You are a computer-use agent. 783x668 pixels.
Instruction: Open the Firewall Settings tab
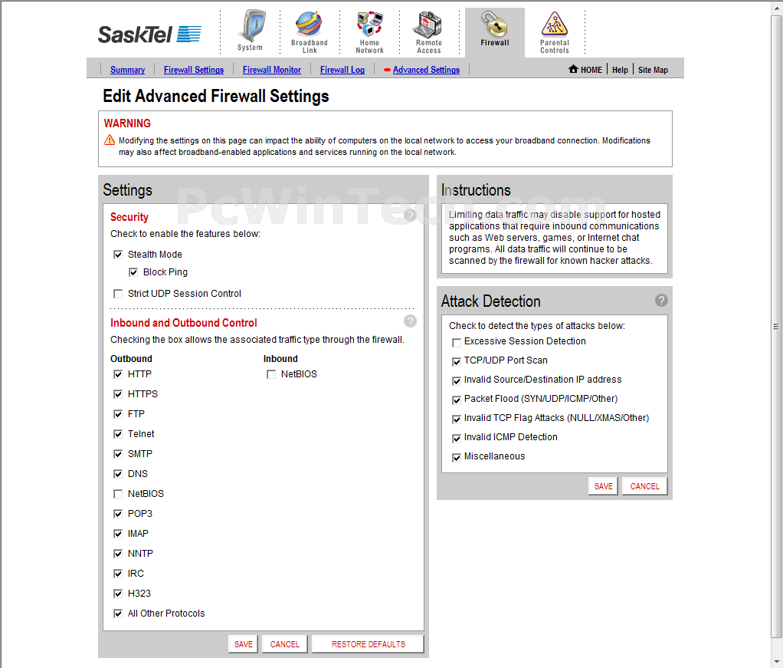coord(194,70)
